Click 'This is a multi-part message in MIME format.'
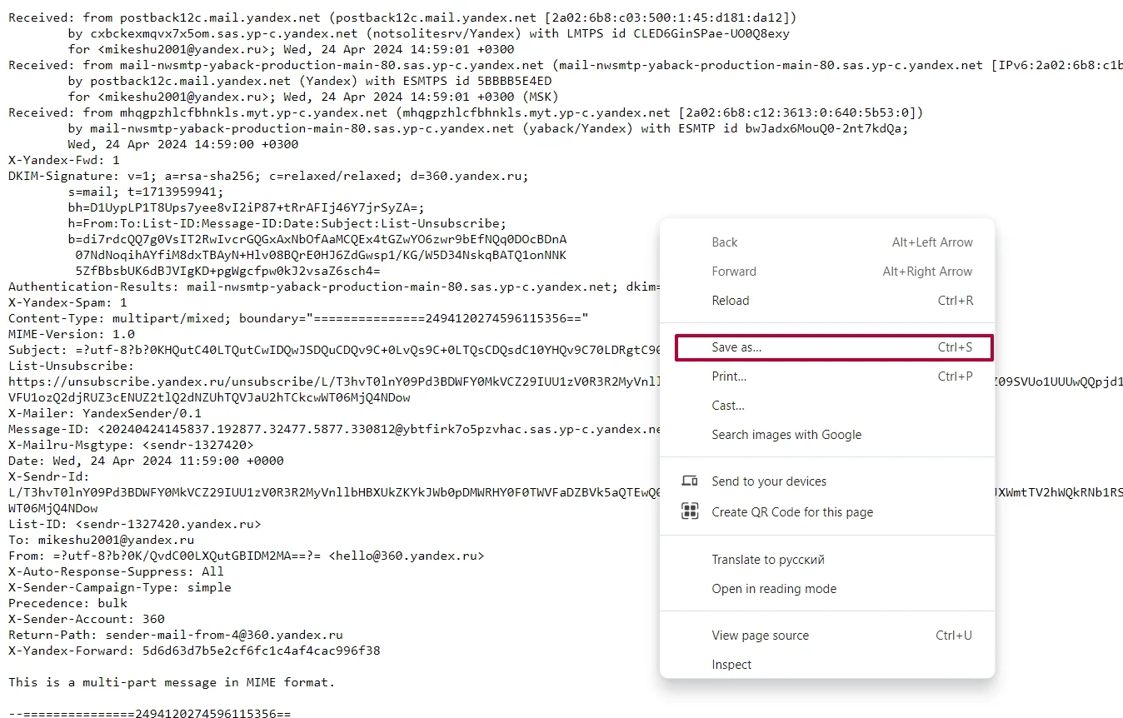This screenshot has height=718, width=1123. [172, 682]
